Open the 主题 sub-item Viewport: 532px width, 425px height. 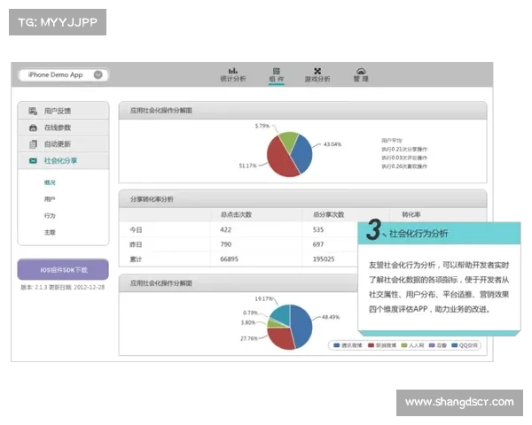(50, 232)
